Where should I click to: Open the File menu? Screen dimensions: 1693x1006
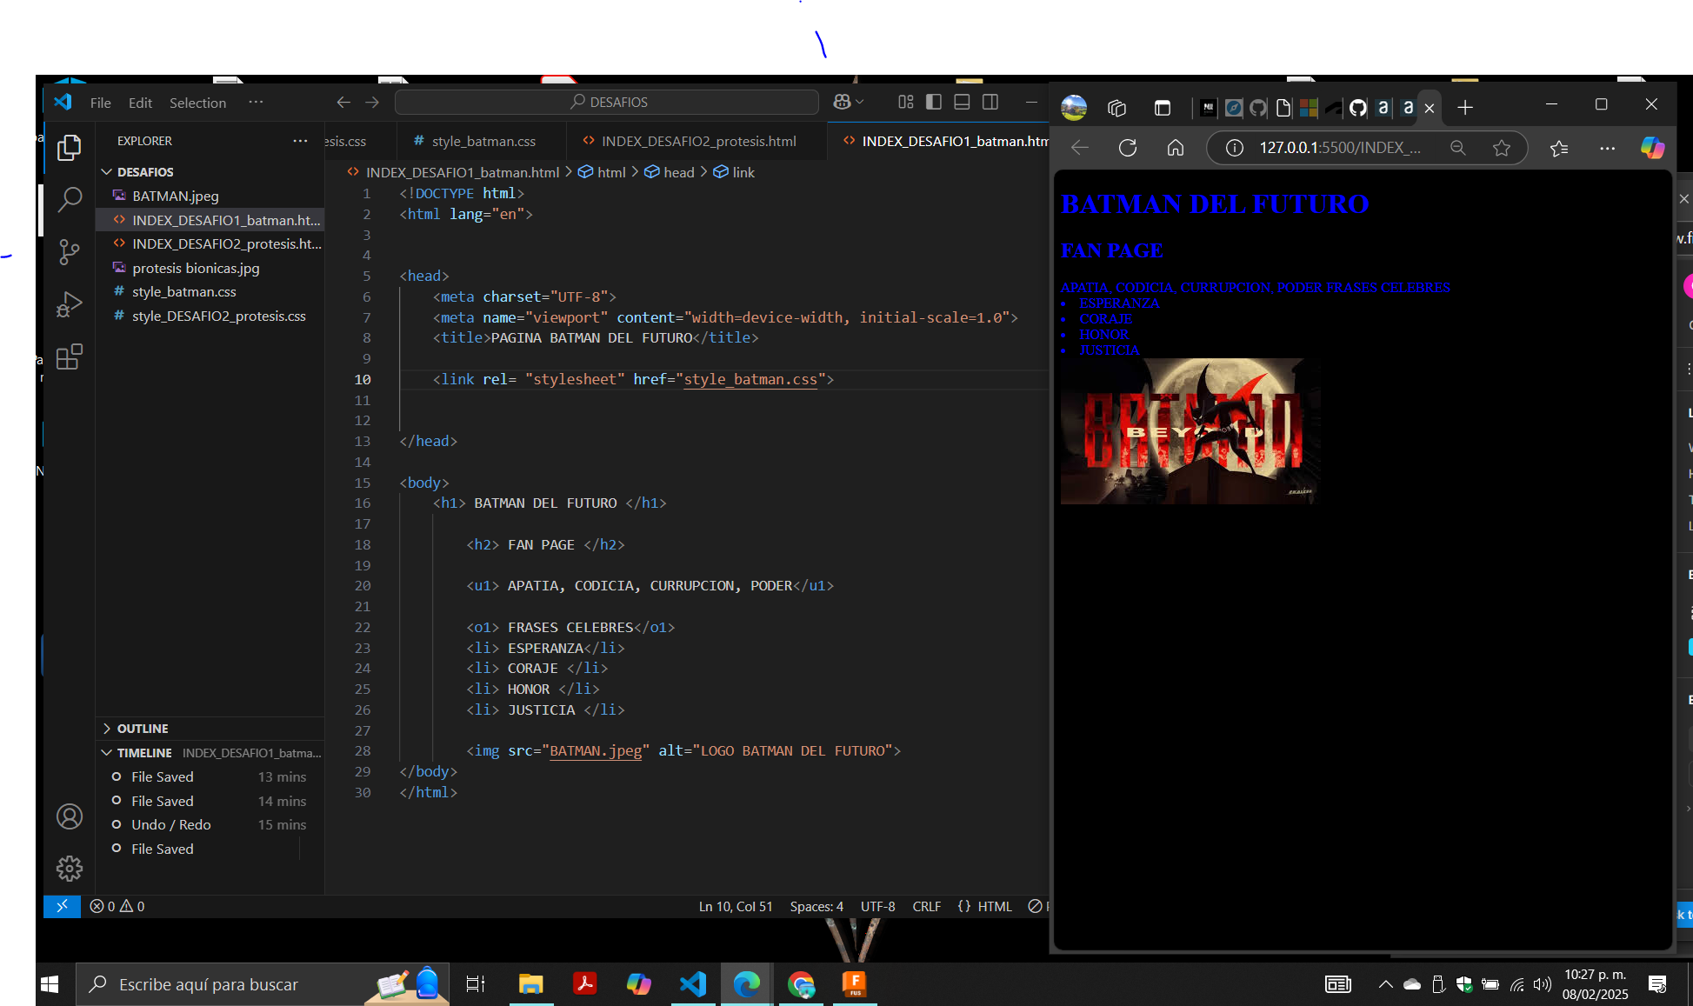coord(100,103)
